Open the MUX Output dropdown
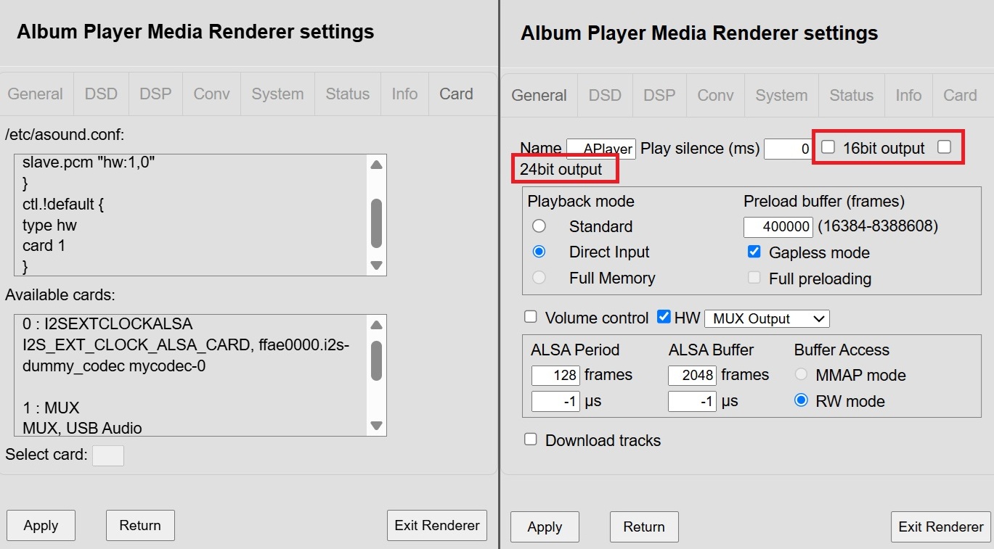This screenshot has height=549, width=994. 767,318
